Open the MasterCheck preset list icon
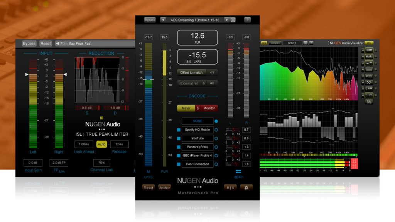This screenshot has height=222, width=395. tap(233, 20)
